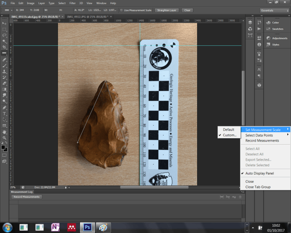Open the Paths panel icon
The height and width of the screenshot is (233, 291).
(250, 35)
